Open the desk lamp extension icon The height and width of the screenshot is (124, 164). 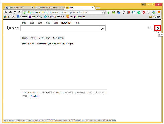(124, 12)
